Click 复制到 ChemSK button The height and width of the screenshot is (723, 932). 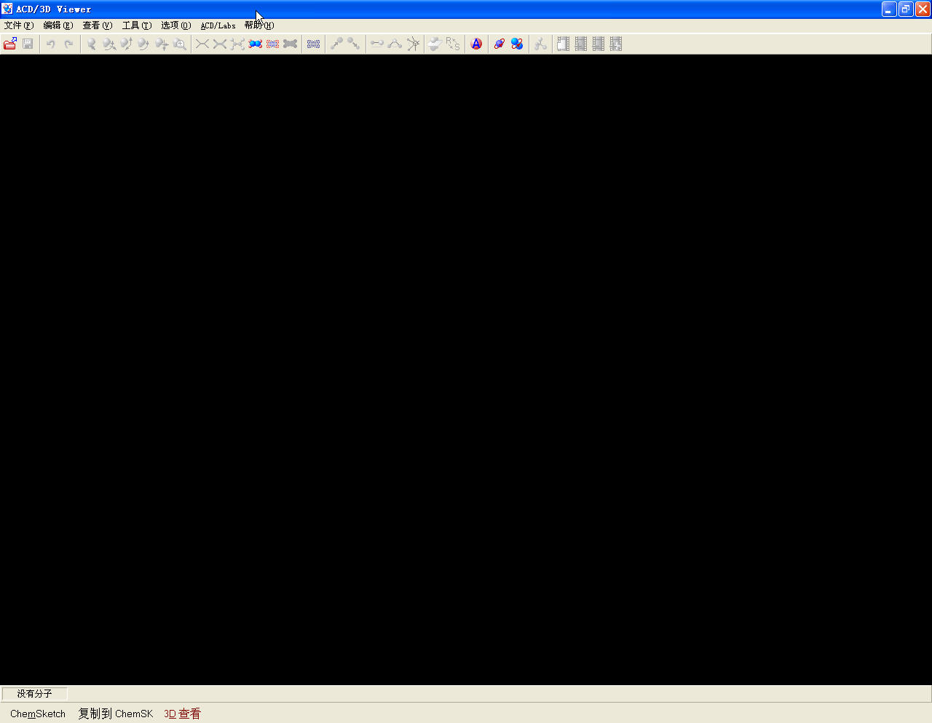[x=116, y=714]
